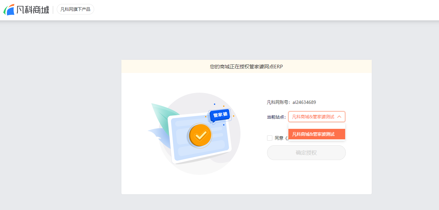Open the 当前站点 dropdown box
The image size is (439, 210).
pos(317,117)
